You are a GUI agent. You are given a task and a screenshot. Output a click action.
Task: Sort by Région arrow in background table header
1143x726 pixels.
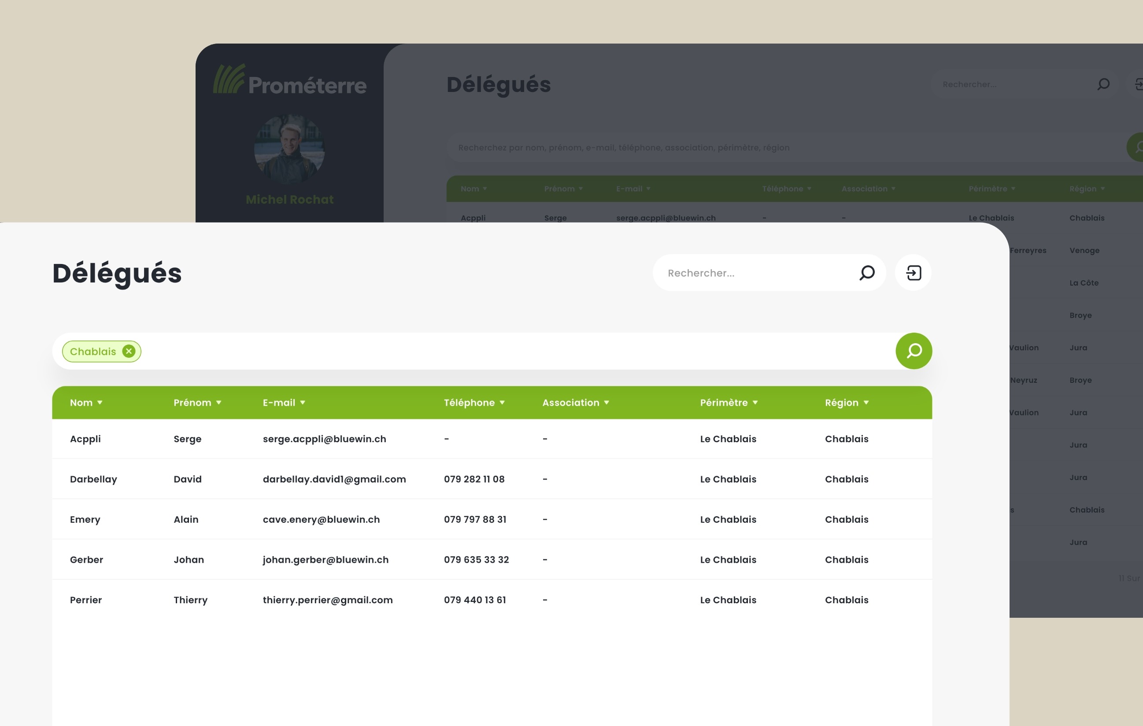(1102, 189)
